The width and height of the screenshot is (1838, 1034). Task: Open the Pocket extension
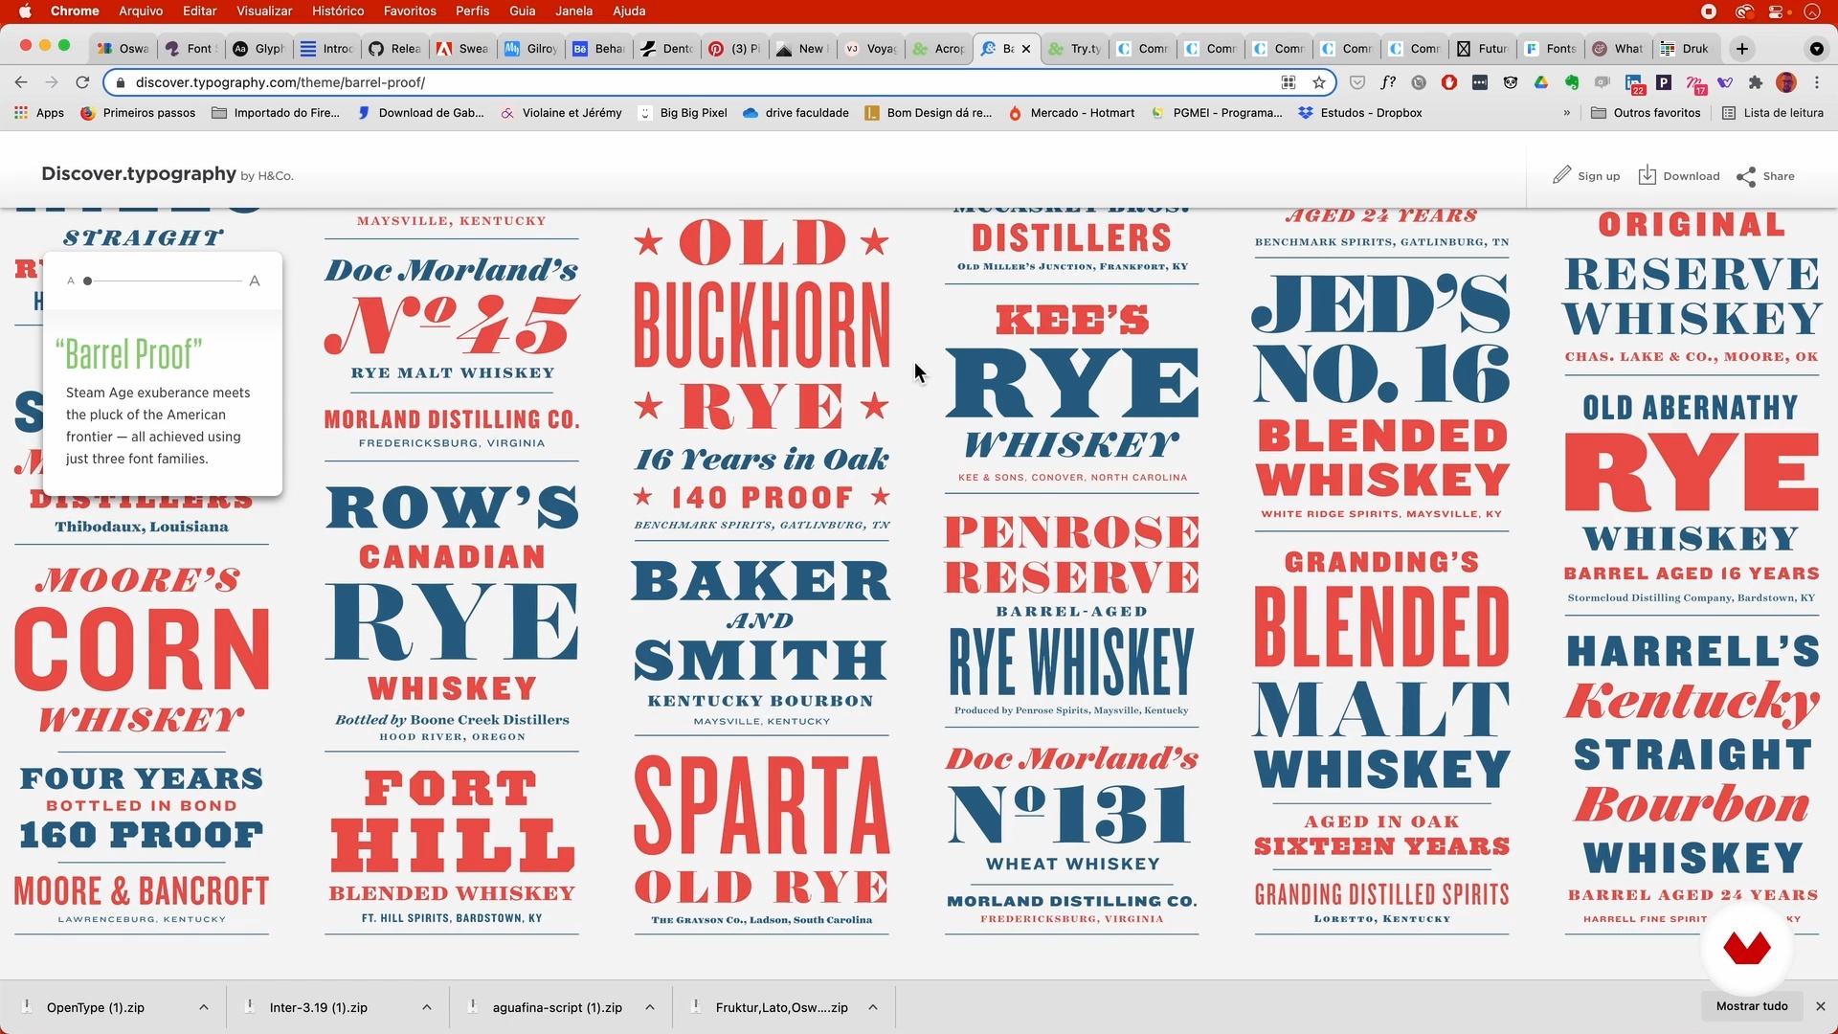(1357, 82)
